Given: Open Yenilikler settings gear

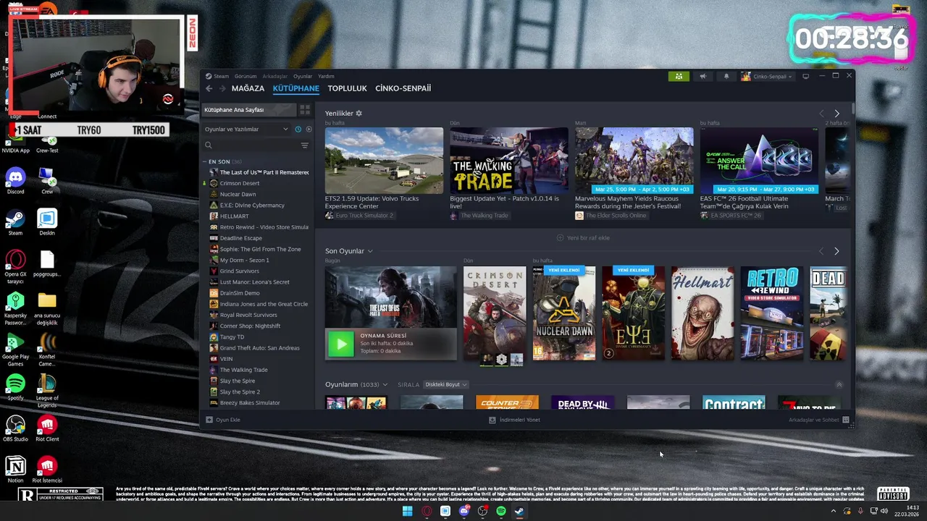Looking at the screenshot, I should coord(358,114).
